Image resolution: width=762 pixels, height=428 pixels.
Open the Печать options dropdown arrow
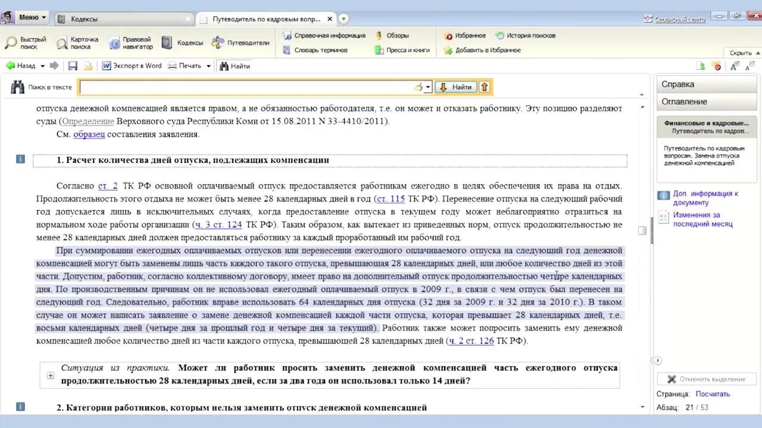click(208, 66)
